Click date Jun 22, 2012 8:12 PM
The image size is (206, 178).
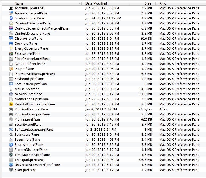102,165
